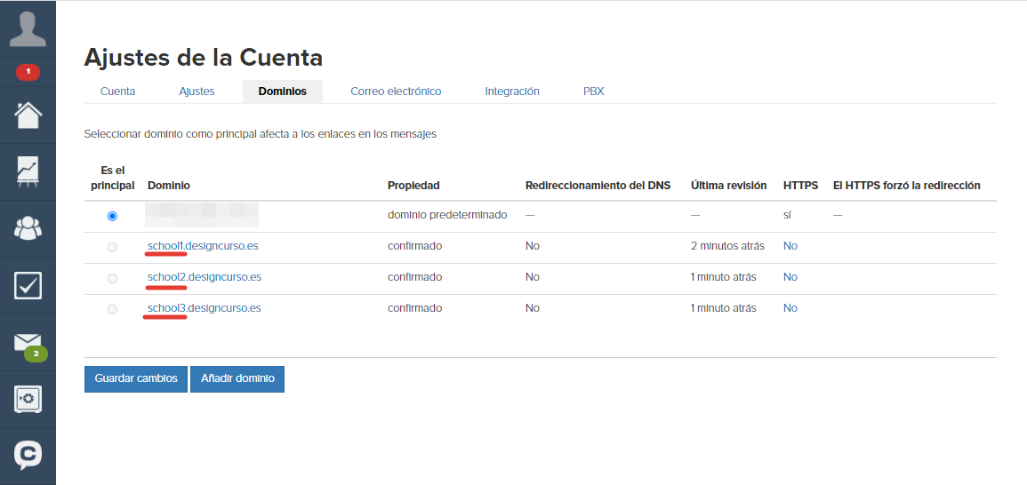
Task: Select the default domain as principal
Action: [112, 216]
